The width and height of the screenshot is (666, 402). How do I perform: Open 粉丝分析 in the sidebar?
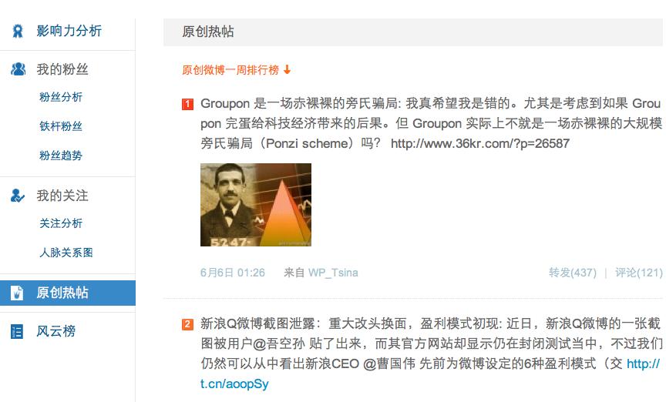(x=61, y=97)
